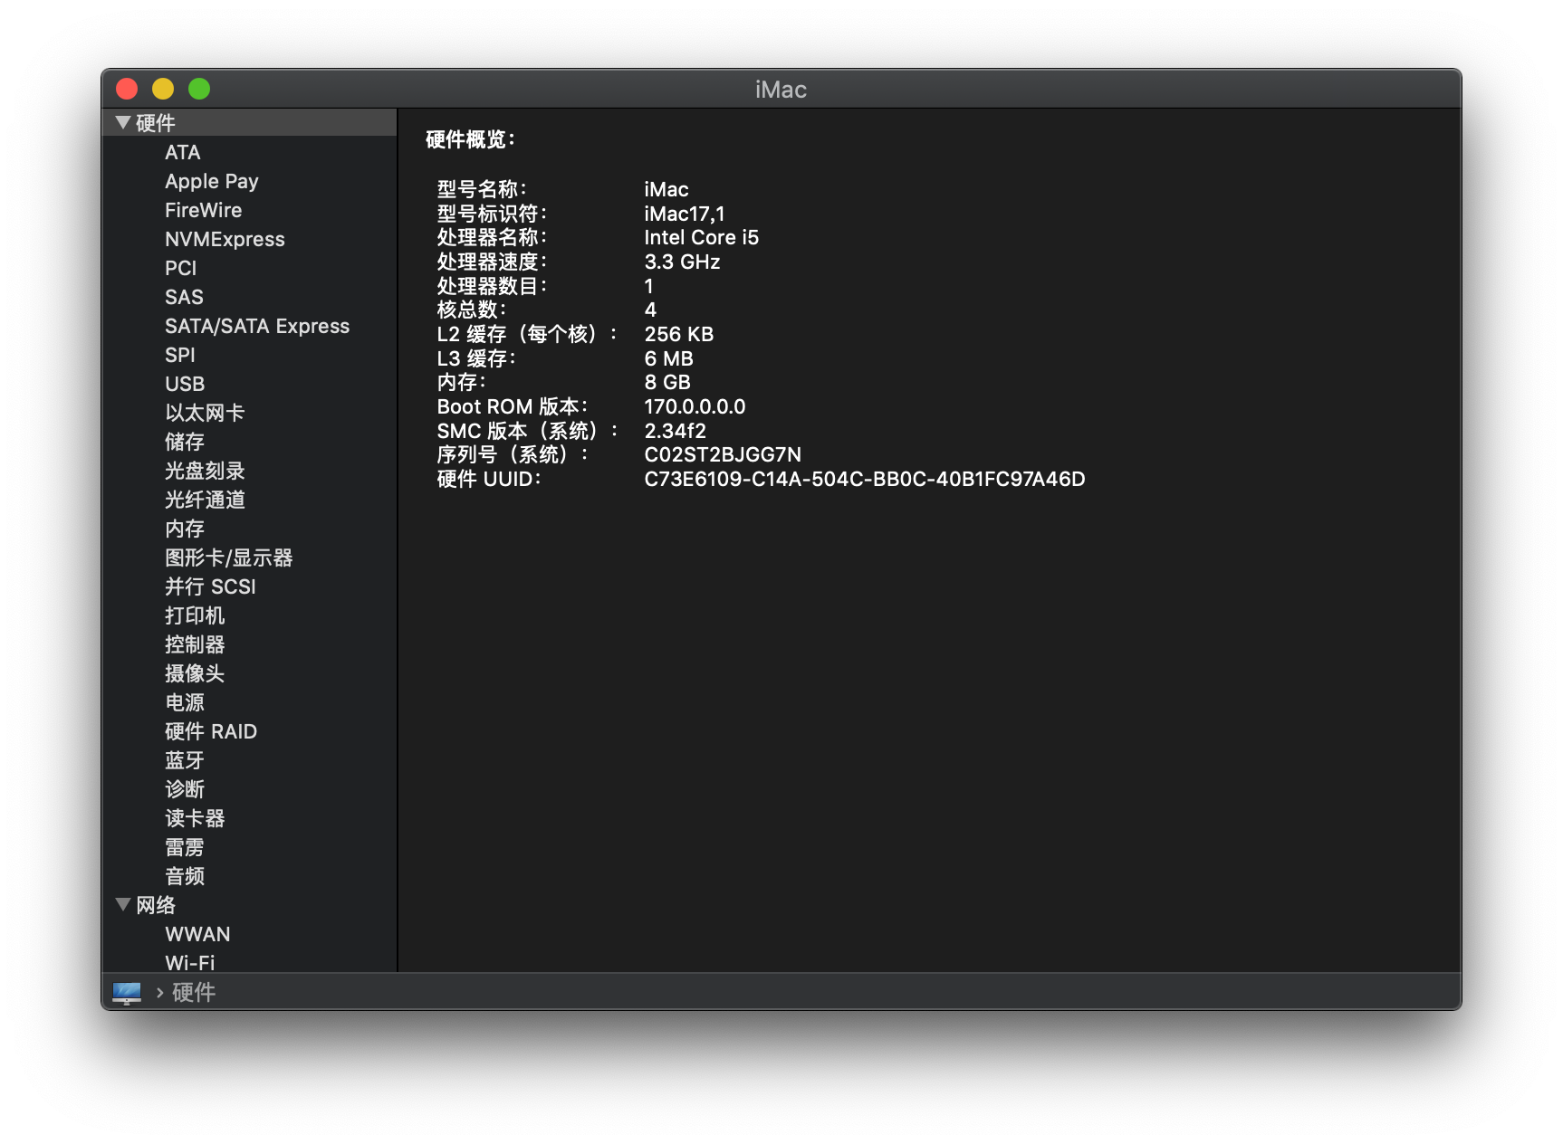
Task: Click the Boot ROM version 170.0.0.0.0
Action: click(695, 406)
